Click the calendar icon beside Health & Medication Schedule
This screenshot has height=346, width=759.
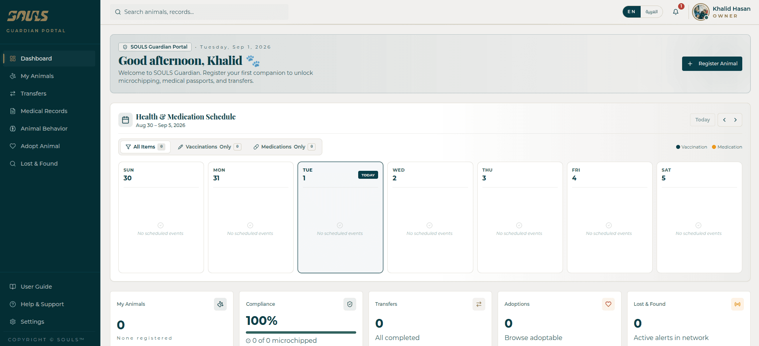point(126,120)
